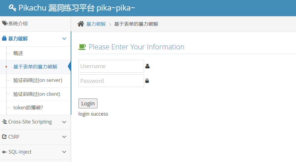Collapse the 暴力破解 section chevron
Screen dimensions: 296x162
pos(64,39)
